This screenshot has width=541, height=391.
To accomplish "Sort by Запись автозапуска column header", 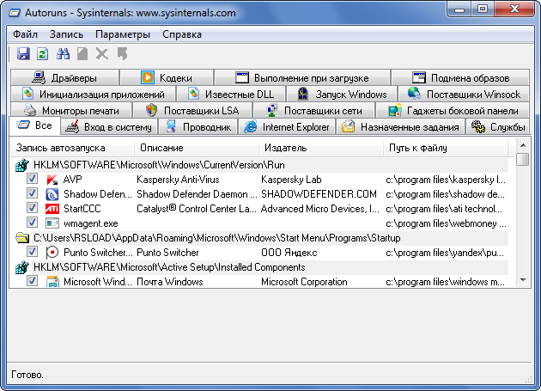I will pos(72,148).
